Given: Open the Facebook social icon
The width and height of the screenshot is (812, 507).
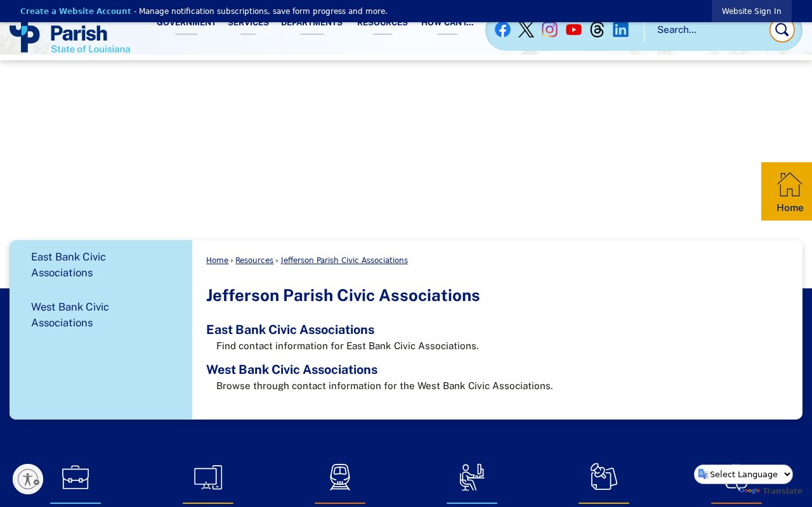Looking at the screenshot, I should click(502, 30).
